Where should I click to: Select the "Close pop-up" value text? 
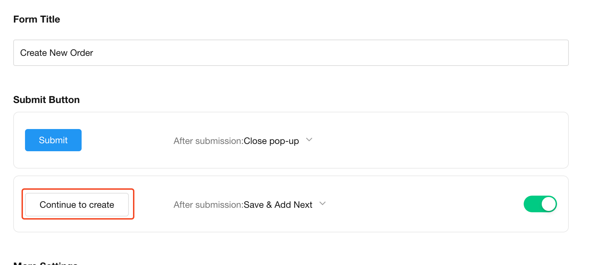pos(271,141)
